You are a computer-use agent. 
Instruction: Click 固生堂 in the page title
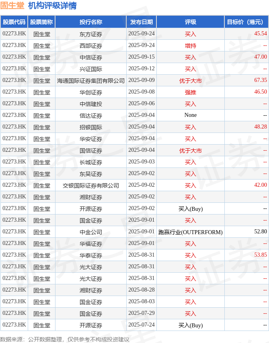point(12,6)
